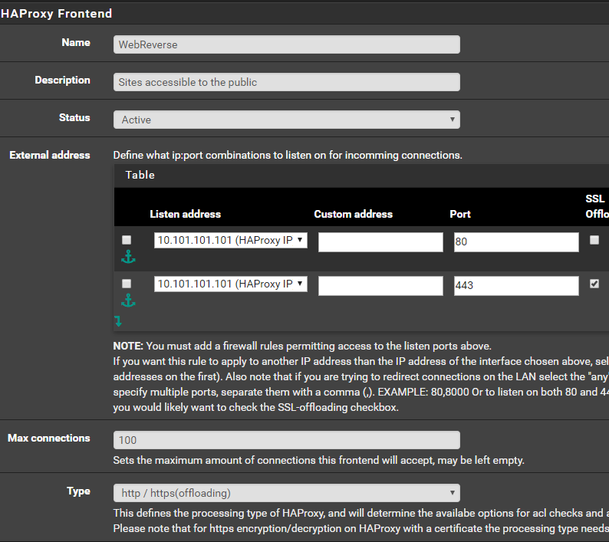Open the Listen address dropdown in the port 443 row
The width and height of the screenshot is (609, 542).
231,284
